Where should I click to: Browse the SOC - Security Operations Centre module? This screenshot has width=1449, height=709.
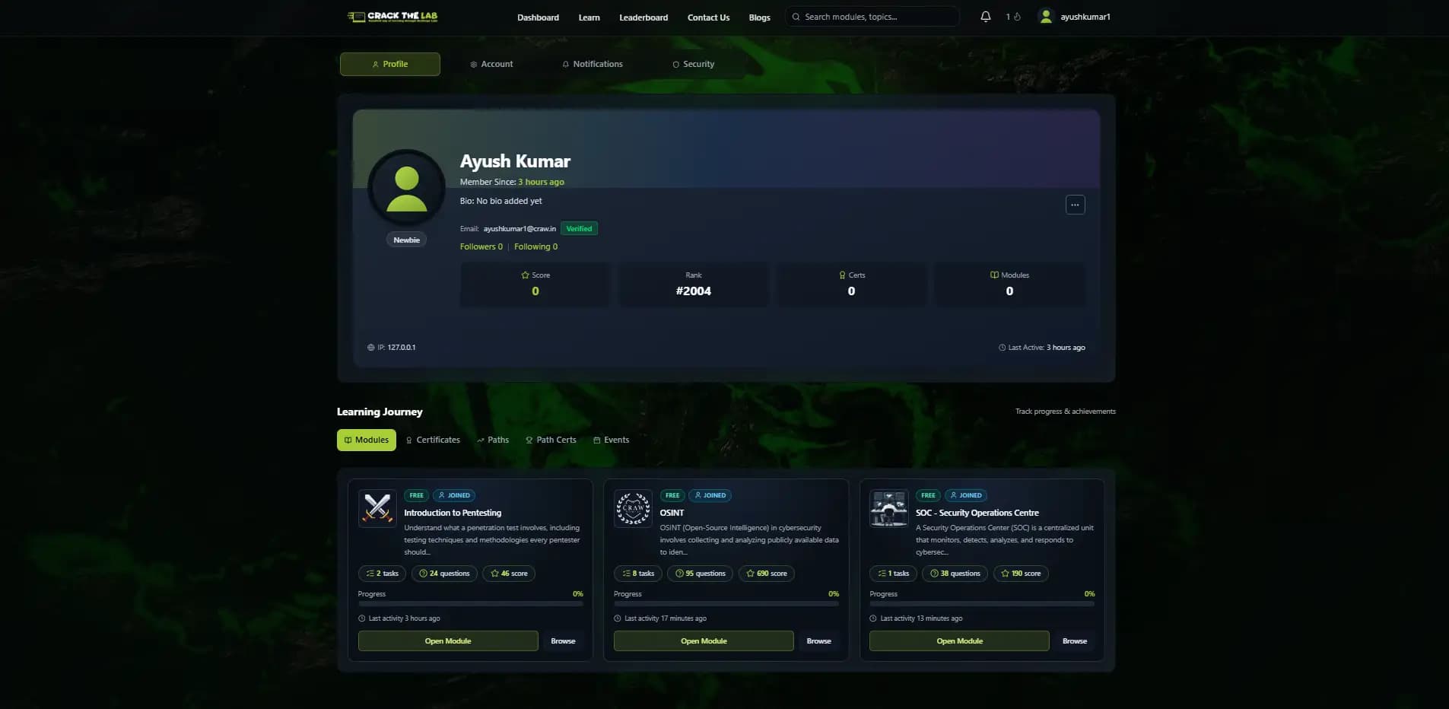point(1075,641)
